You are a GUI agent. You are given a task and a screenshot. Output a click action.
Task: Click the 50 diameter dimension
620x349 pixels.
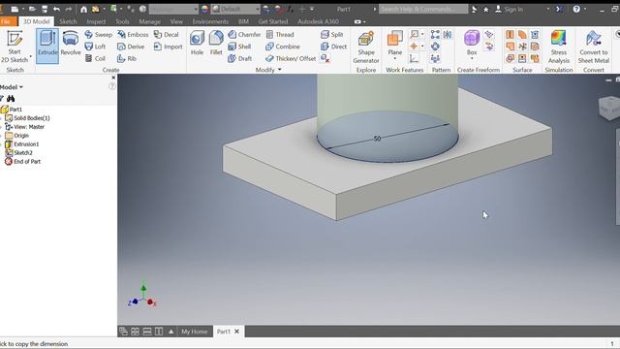(377, 139)
